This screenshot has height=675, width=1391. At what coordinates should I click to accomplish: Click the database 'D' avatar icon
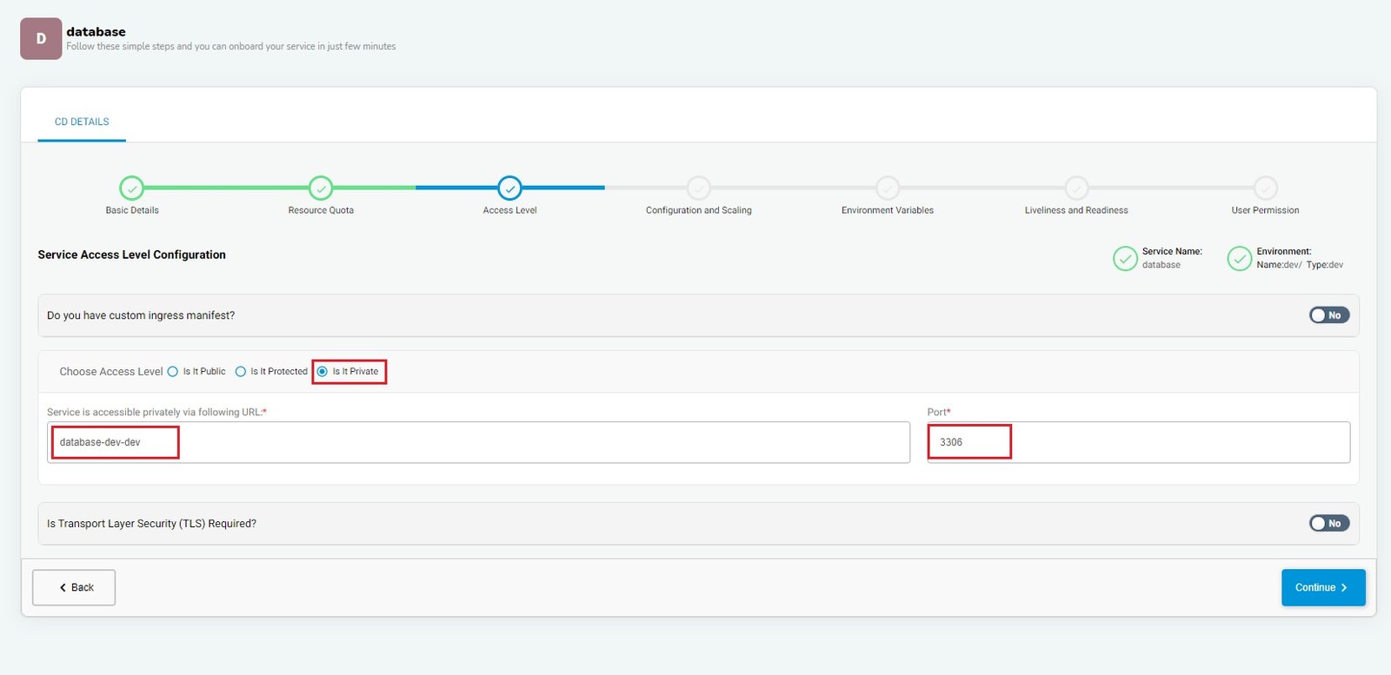41,39
